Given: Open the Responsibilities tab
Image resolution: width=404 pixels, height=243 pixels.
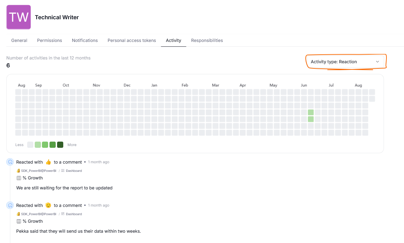Looking at the screenshot, I should (x=207, y=41).
